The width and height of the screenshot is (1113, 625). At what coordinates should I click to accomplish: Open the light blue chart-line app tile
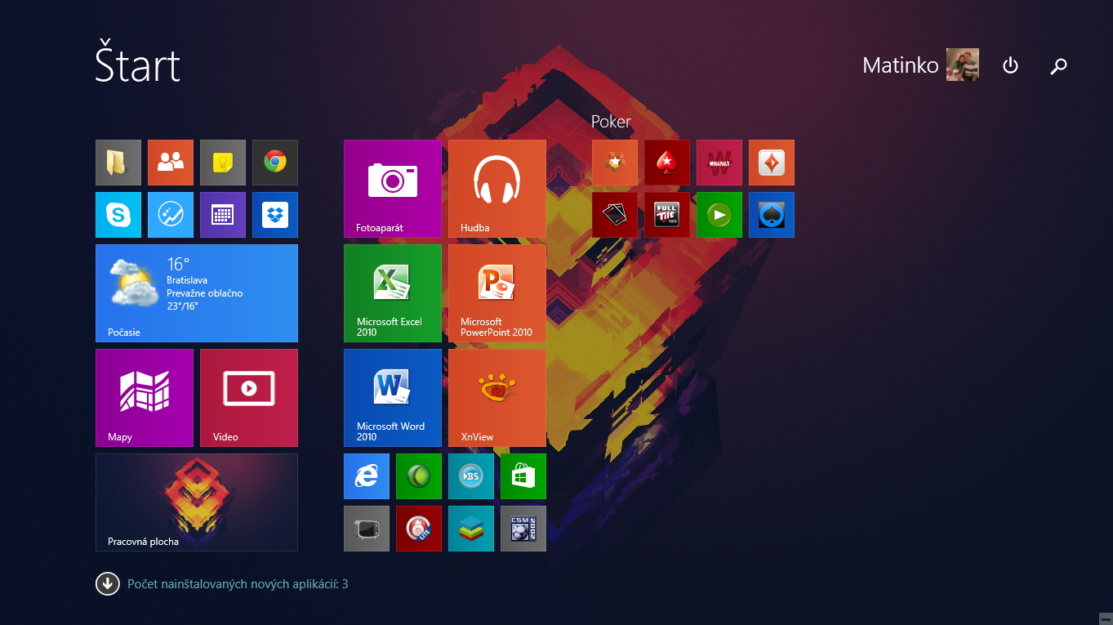(x=171, y=215)
